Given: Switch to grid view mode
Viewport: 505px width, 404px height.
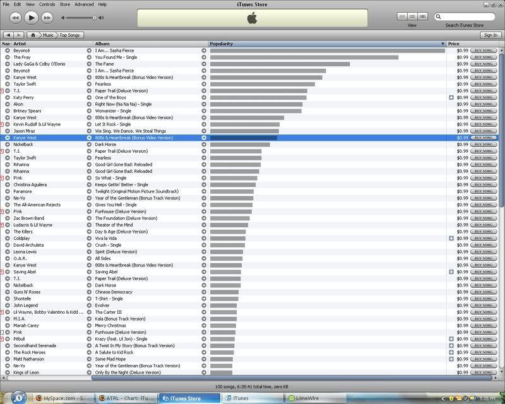Looking at the screenshot, I should [x=412, y=16].
